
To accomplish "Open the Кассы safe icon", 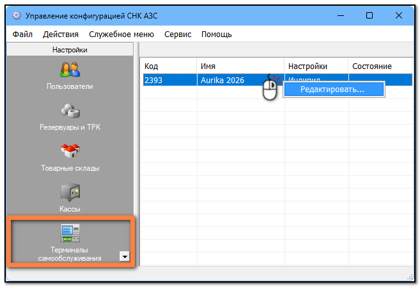I will pos(70,192).
